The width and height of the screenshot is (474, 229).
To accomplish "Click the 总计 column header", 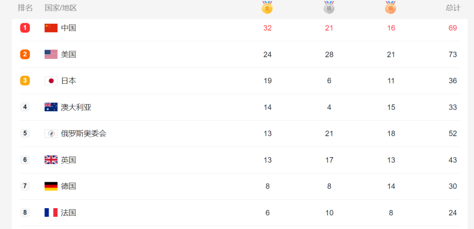I will pyautogui.click(x=453, y=8).
